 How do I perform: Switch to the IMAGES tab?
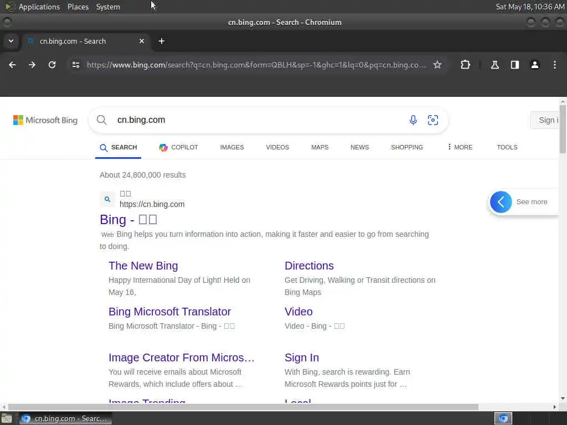coord(232,147)
